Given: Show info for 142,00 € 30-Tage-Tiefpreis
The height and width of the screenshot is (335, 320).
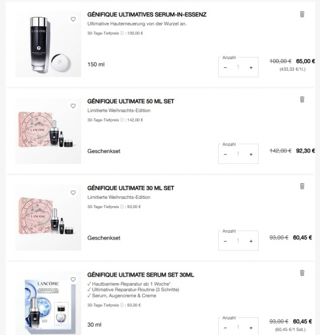Looking at the screenshot, I should click(x=122, y=120).
